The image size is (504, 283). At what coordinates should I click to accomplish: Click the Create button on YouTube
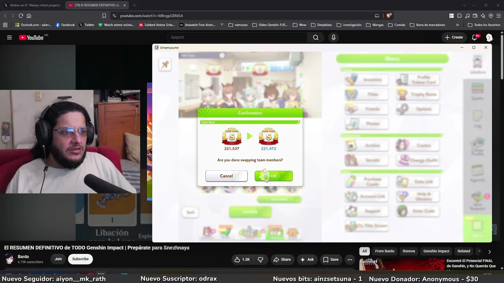tap(454, 37)
